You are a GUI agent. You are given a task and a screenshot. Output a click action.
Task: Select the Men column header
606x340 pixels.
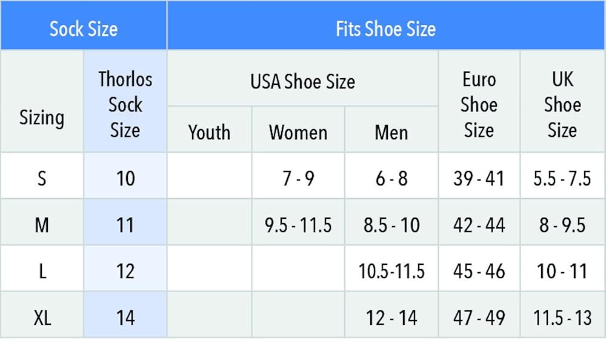pyautogui.click(x=391, y=132)
